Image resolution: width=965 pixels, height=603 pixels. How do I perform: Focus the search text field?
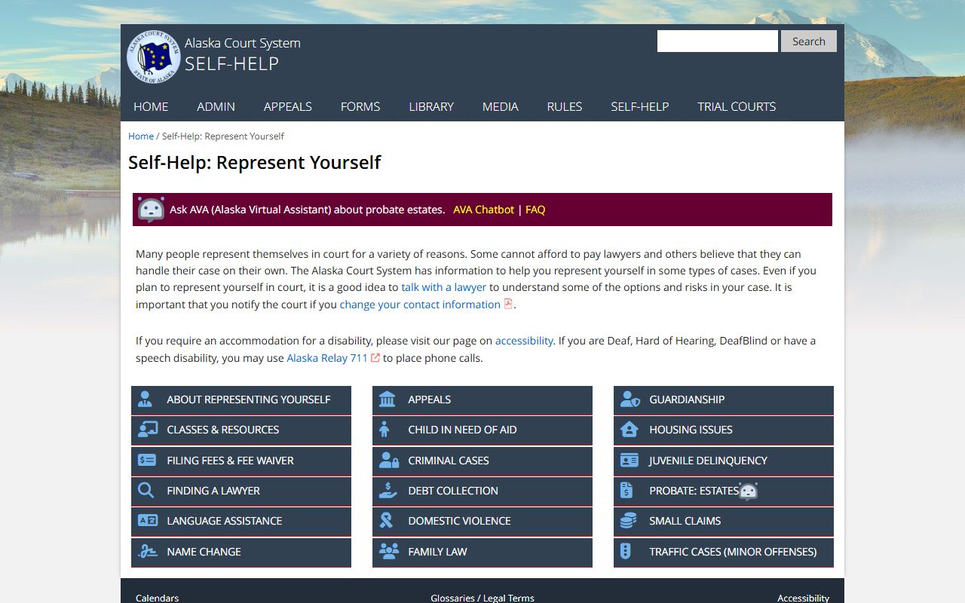[x=718, y=41]
